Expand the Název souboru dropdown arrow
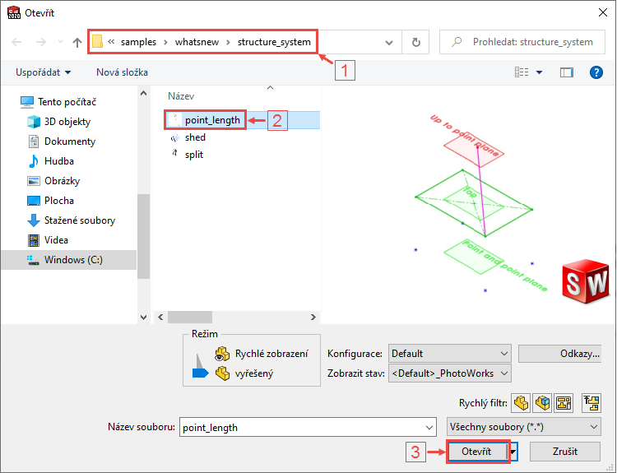 pos(429,428)
